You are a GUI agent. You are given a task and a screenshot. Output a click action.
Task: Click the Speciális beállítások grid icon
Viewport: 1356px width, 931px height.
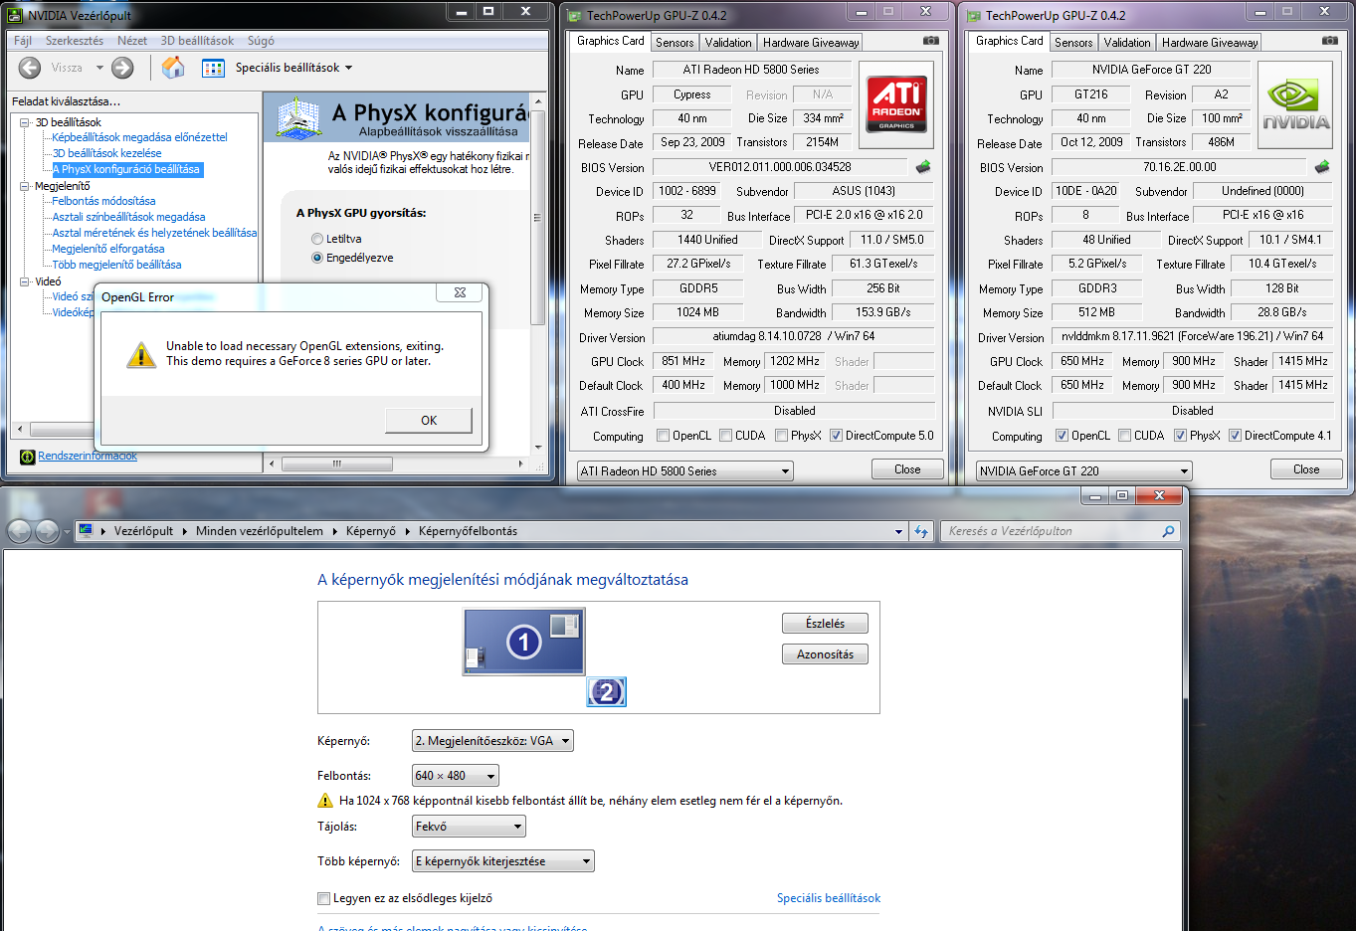[x=213, y=68]
